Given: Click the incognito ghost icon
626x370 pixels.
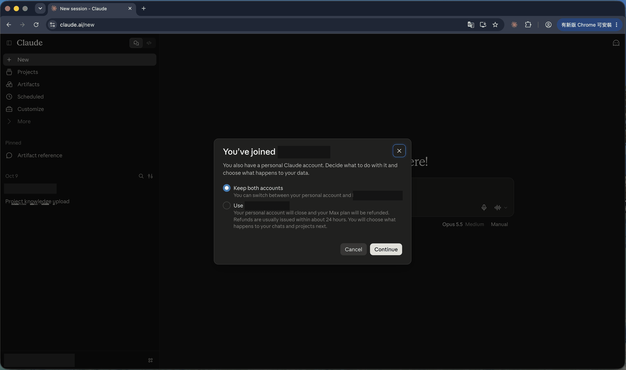Looking at the screenshot, I should [616, 43].
